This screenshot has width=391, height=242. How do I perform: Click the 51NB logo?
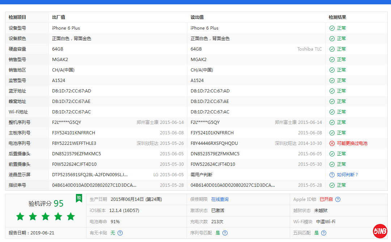[380, 232]
